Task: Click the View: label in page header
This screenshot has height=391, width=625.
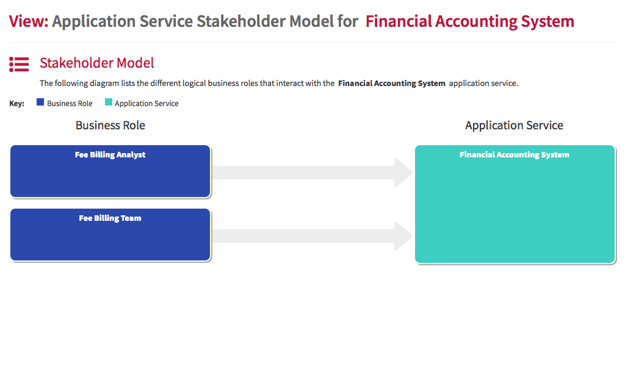Action: click(29, 21)
